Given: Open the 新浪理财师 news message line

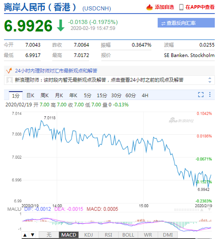Looking at the screenshot, I should pos(99,80).
